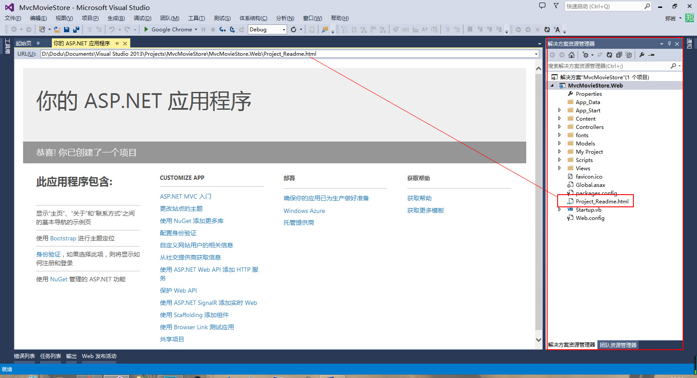Open the URL address dropdown arrow
Viewport: 697px width, 378px height.
tap(536, 54)
